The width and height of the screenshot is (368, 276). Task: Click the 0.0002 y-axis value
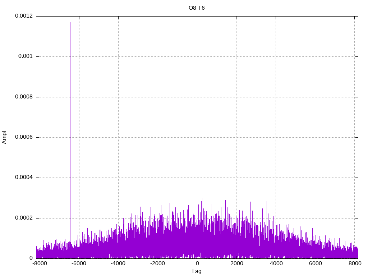coord(24,218)
